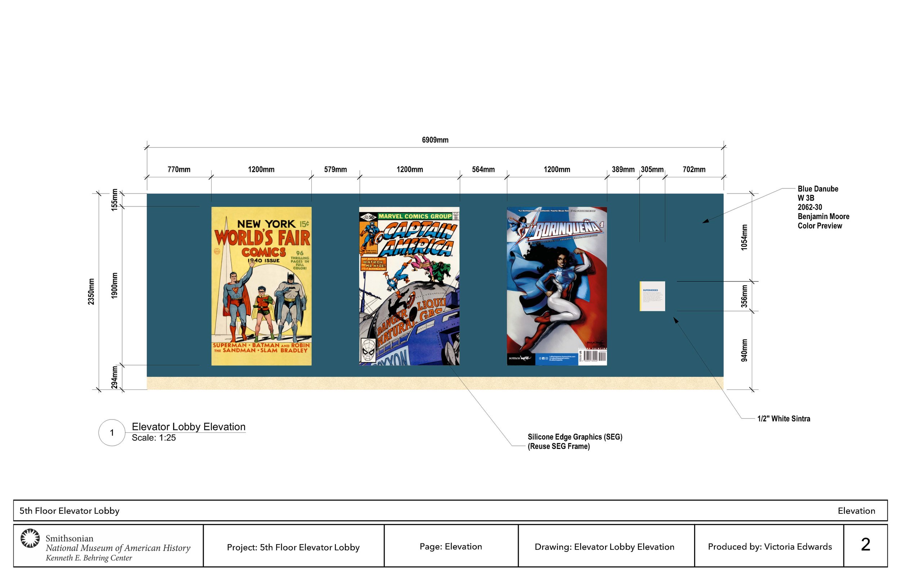
Task: Click Project: 5th Floor Elevator Lobby cell
Action: pyautogui.click(x=293, y=546)
